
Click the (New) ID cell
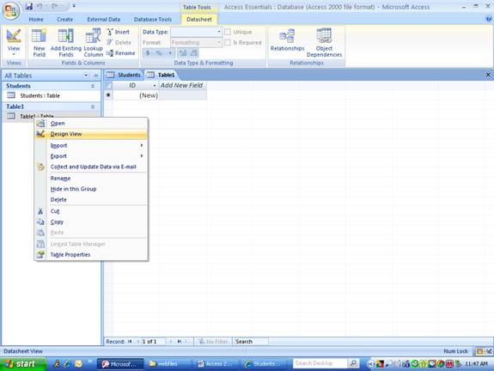[x=136, y=95]
